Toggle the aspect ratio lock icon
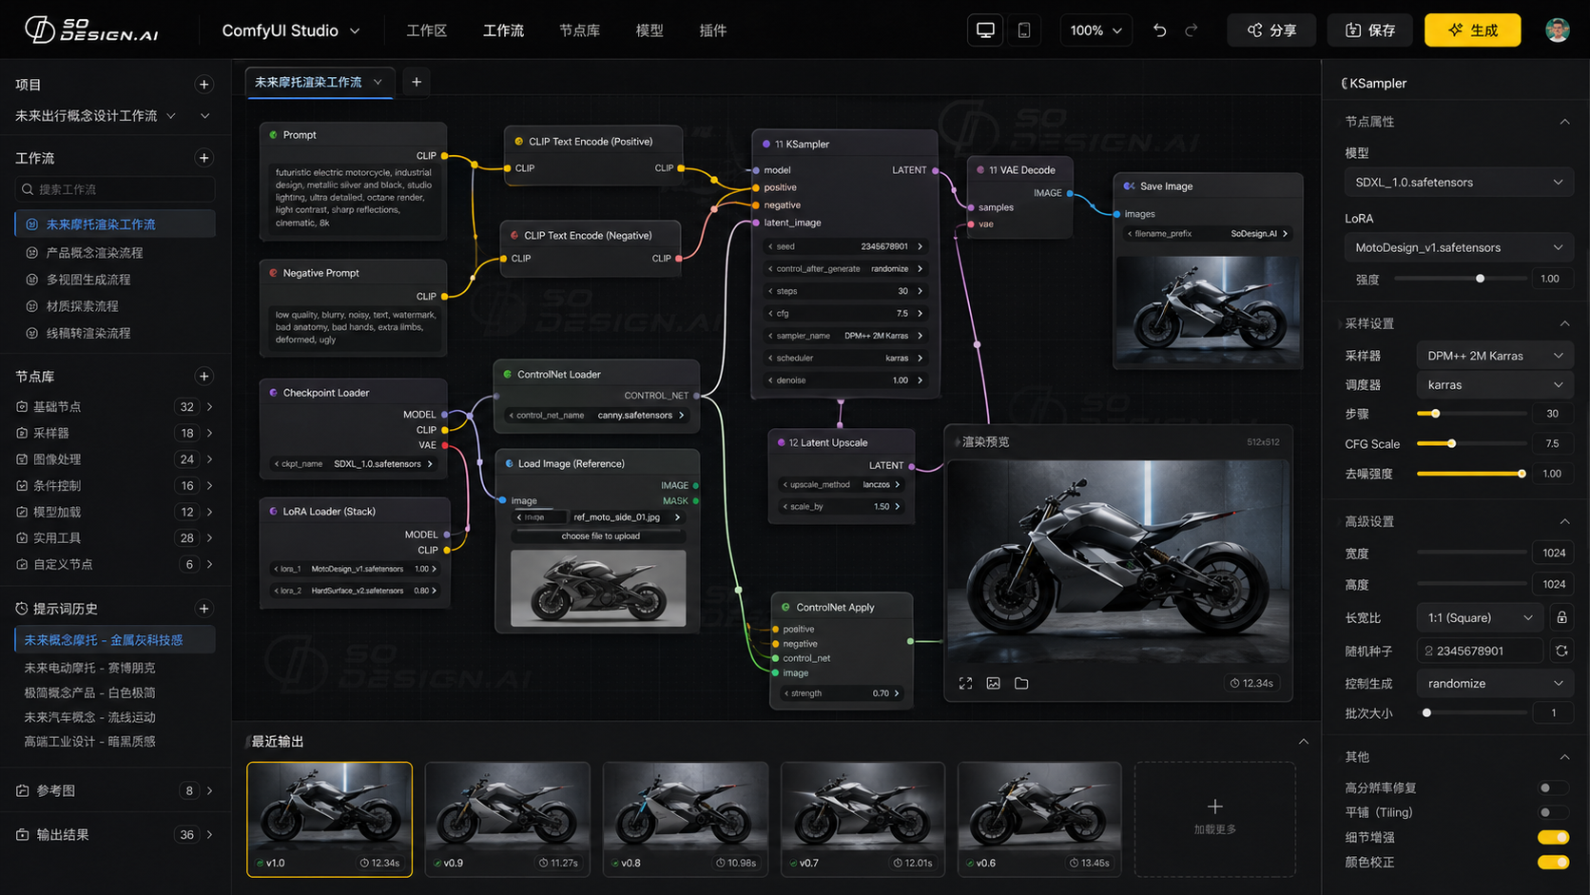This screenshot has width=1590, height=895. (1561, 617)
